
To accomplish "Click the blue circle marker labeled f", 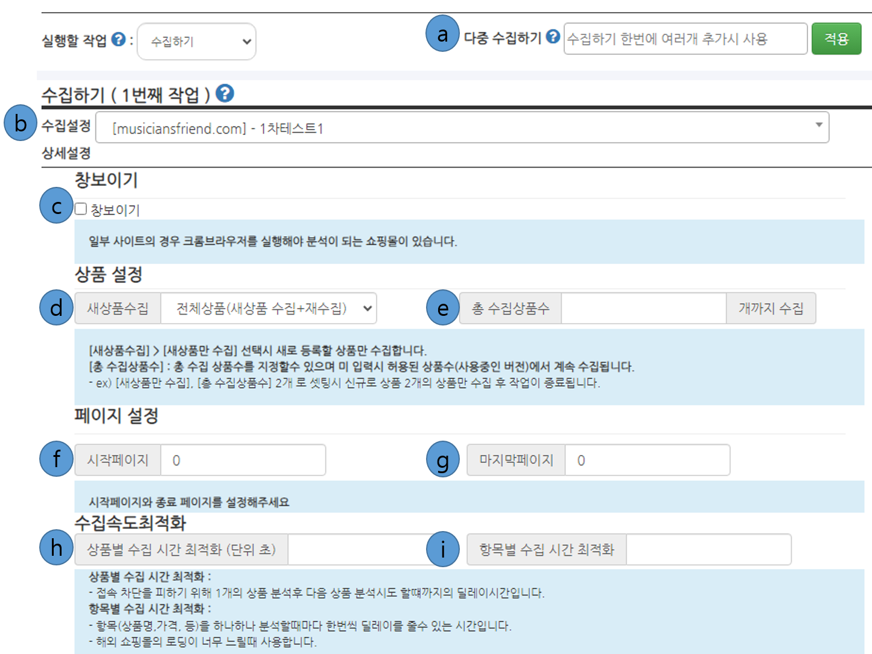I will point(56,459).
